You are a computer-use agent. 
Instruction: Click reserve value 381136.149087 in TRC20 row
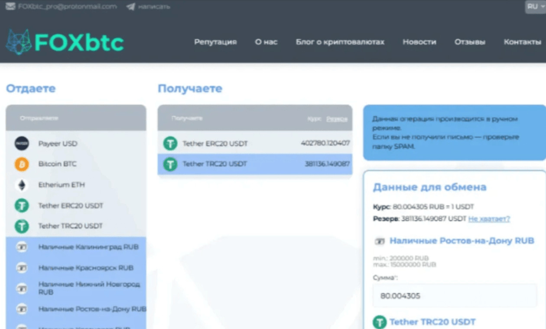327,164
